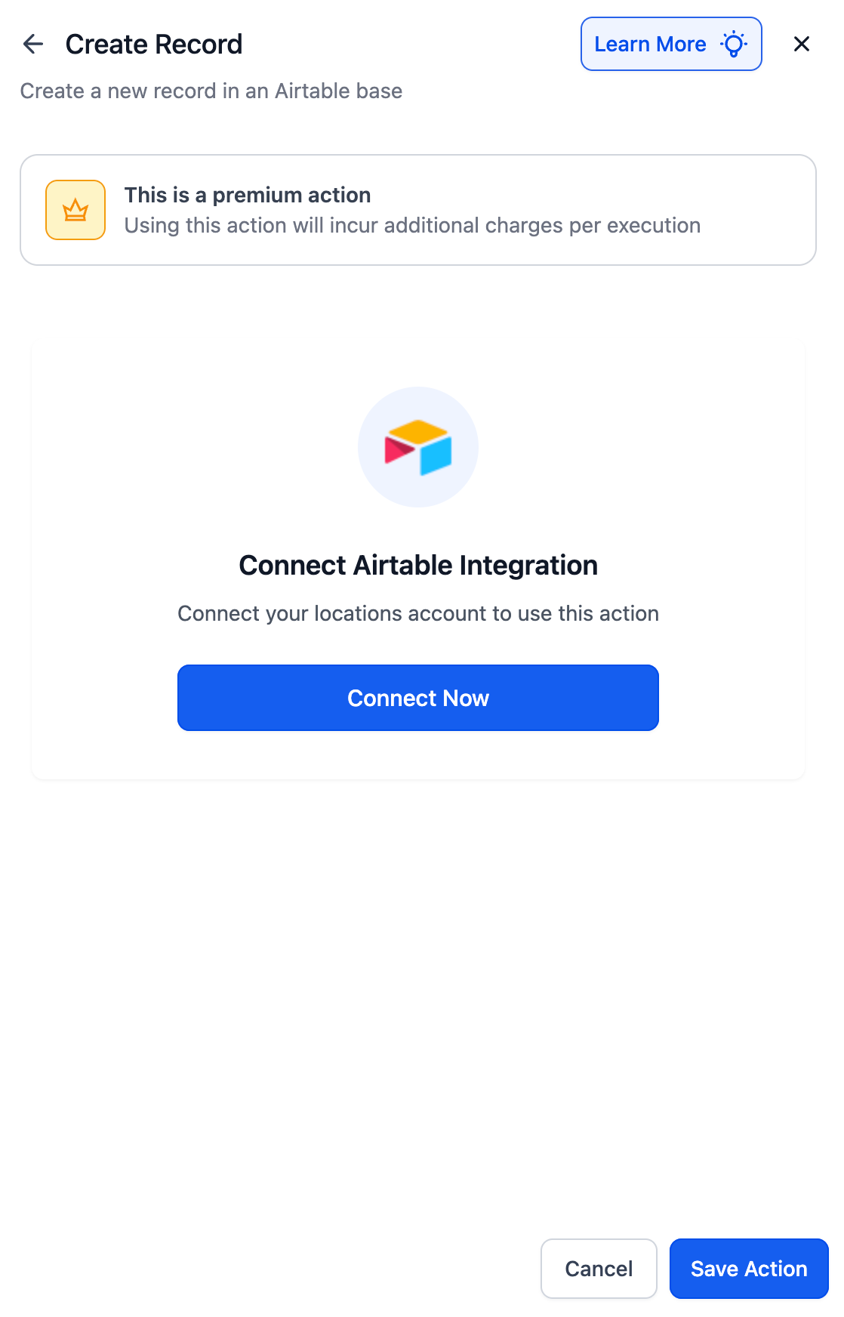Click the "Create Record" panel title
The height and width of the screenshot is (1317, 844).
154,45
